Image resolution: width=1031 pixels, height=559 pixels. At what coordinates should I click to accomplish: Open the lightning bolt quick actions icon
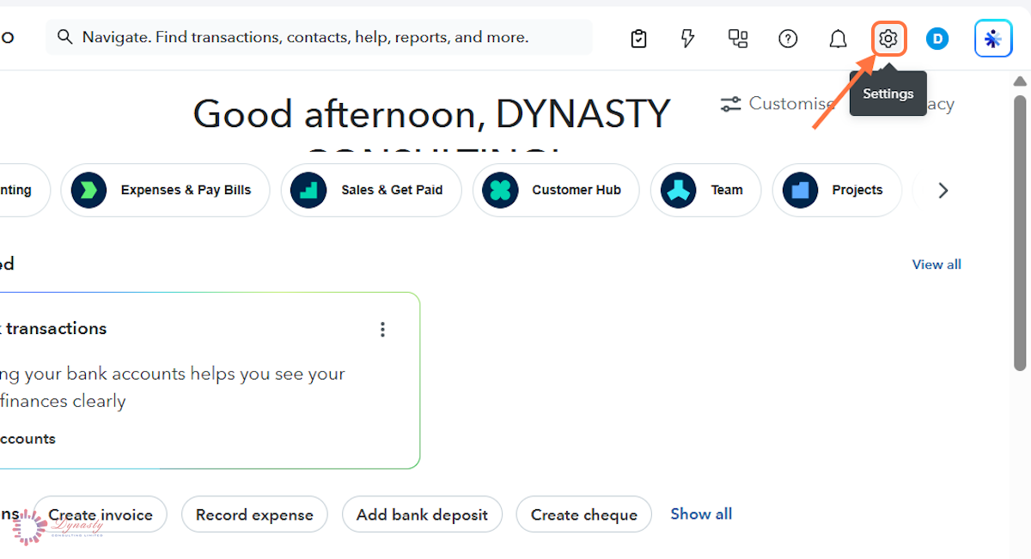pyautogui.click(x=688, y=39)
